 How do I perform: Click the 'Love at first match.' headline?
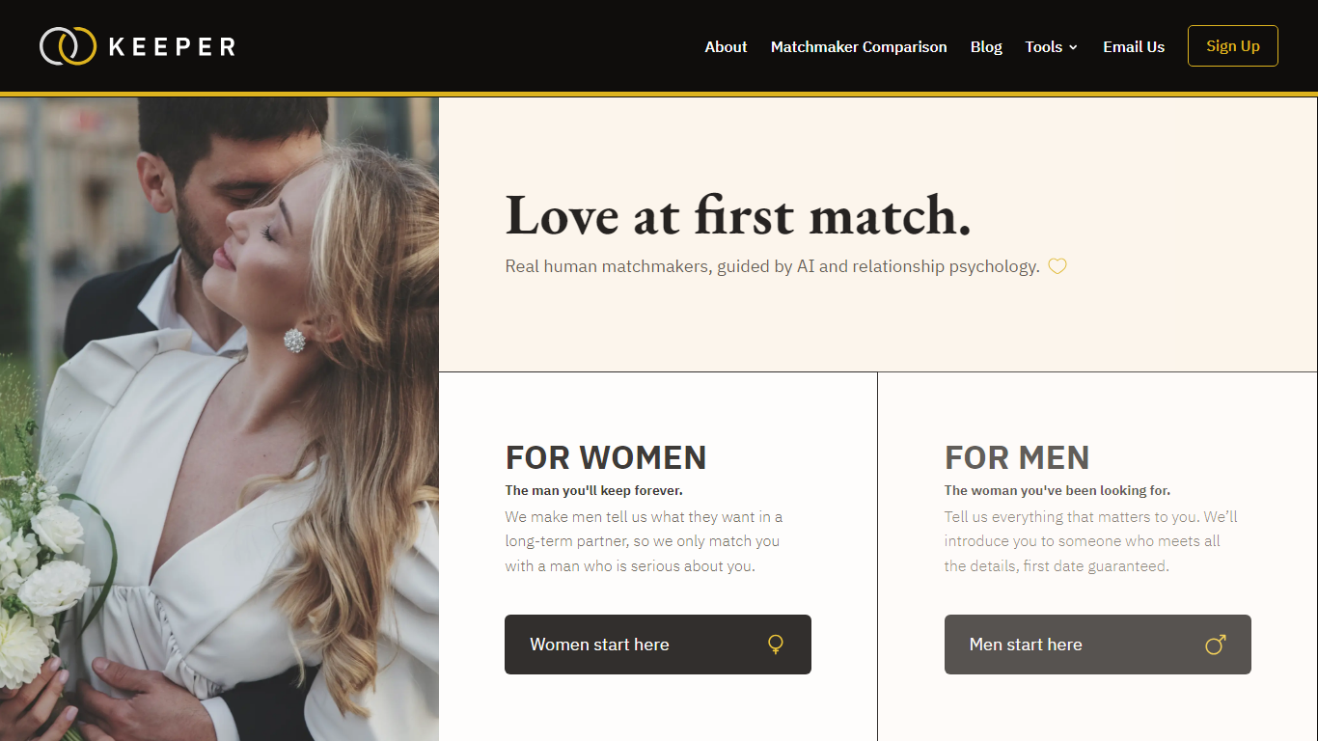coord(738,214)
